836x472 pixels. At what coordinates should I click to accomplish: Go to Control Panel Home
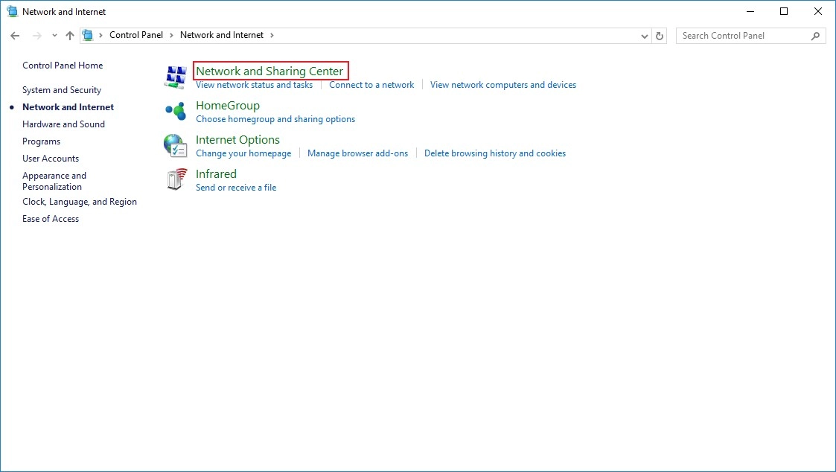point(63,66)
